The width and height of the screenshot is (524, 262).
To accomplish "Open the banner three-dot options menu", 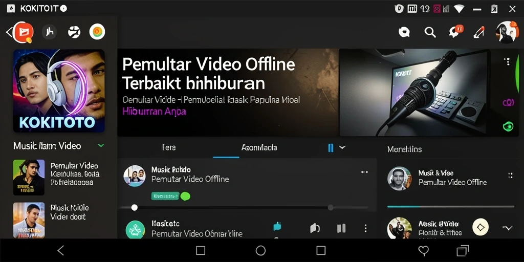I will pos(508,61).
